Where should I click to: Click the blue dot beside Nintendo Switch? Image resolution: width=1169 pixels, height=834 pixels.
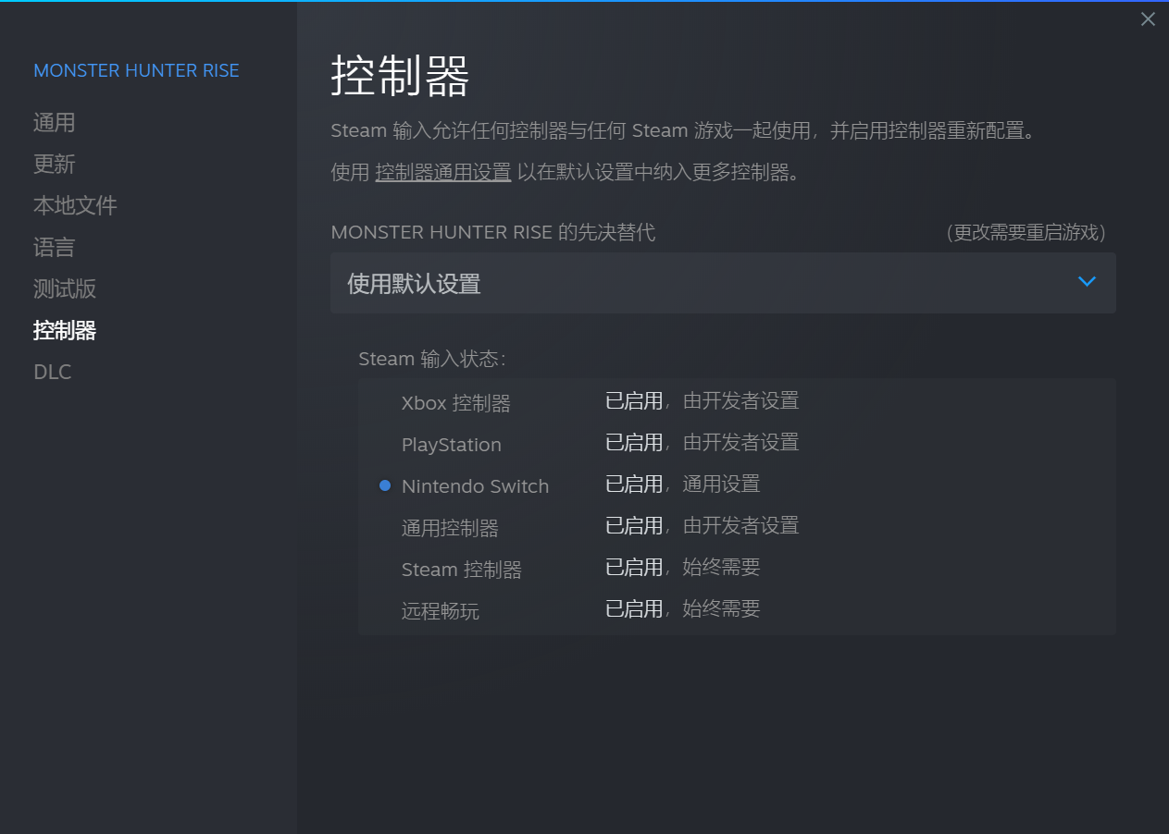click(385, 485)
